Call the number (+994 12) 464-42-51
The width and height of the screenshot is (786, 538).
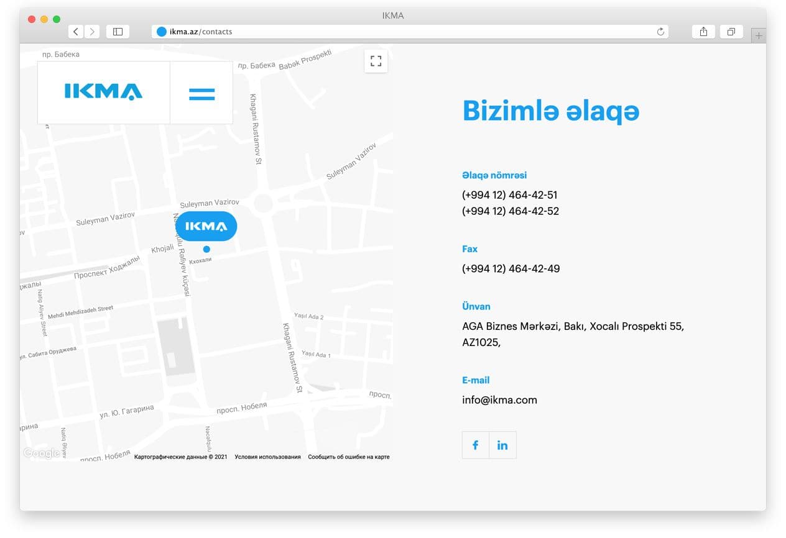(510, 194)
